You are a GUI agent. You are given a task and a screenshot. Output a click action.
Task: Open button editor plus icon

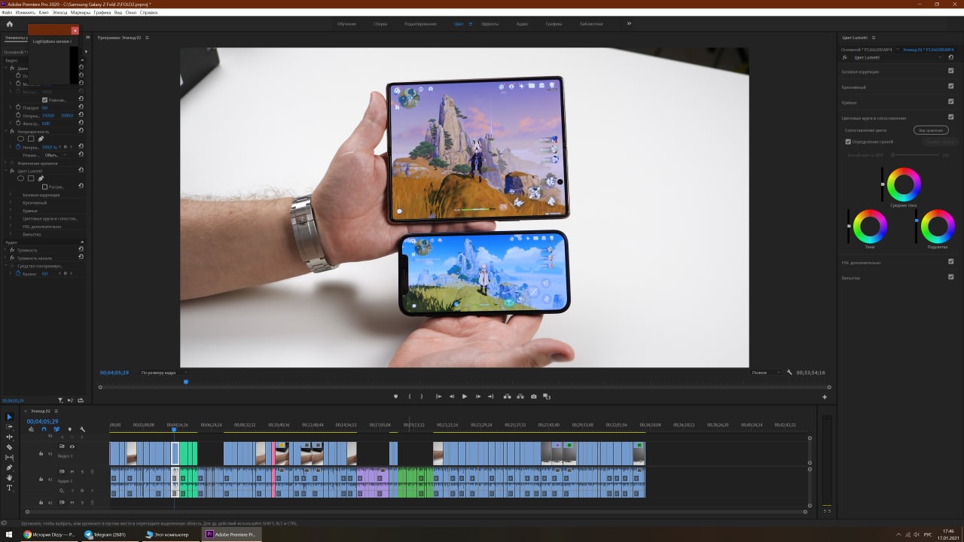click(825, 397)
